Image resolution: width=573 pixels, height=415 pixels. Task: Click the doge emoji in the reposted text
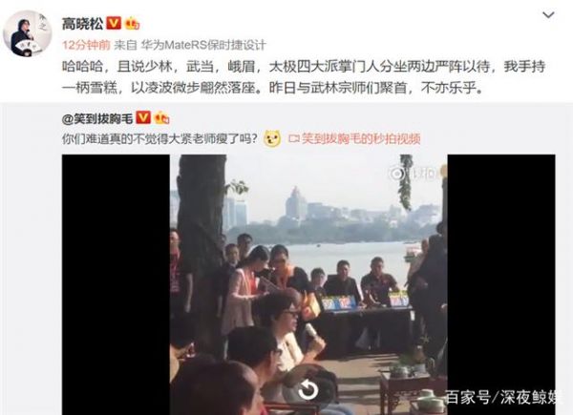click(272, 138)
